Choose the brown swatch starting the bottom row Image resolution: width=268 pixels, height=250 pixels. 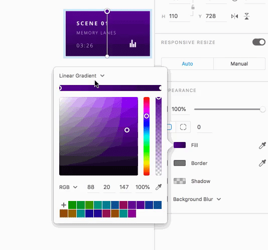(x=64, y=213)
